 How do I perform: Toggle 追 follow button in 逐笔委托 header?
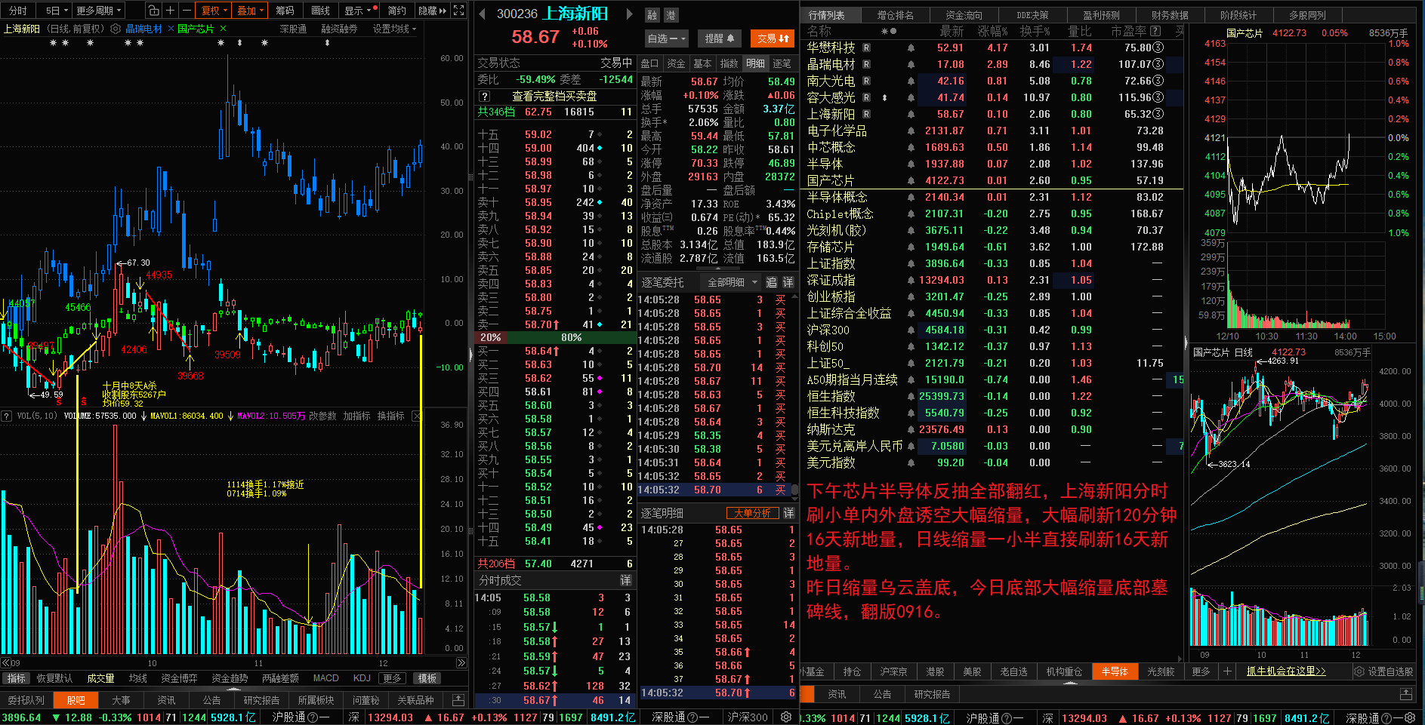pos(771,282)
